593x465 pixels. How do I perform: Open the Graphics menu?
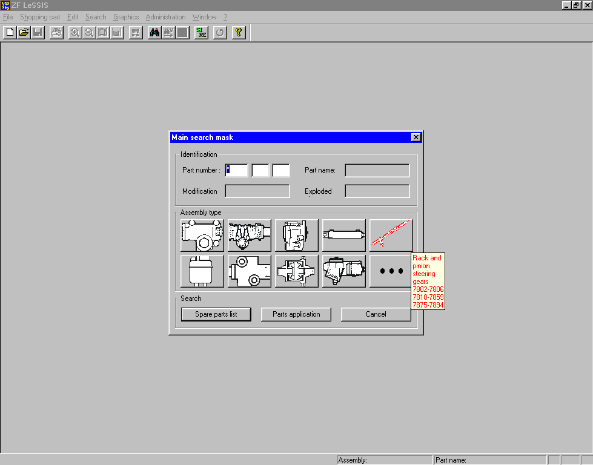[126, 17]
